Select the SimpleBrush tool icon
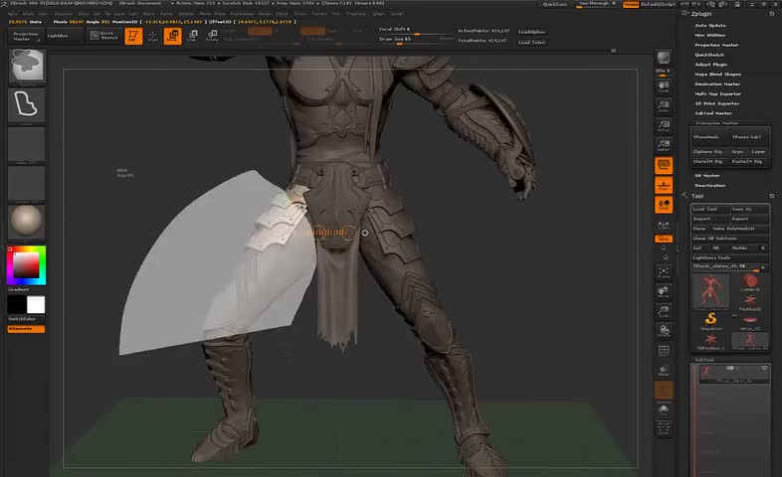 click(x=710, y=320)
